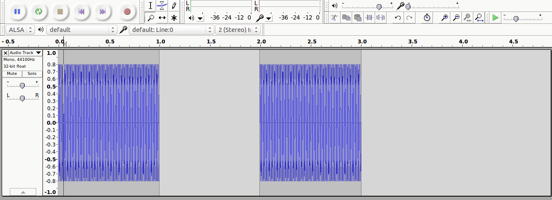Image resolution: width=552 pixels, height=200 pixels.
Task: Choose the Draw pencil tool
Action: [x=174, y=6]
